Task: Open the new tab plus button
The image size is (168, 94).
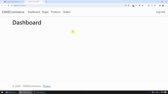Action: click(x=46, y=2)
